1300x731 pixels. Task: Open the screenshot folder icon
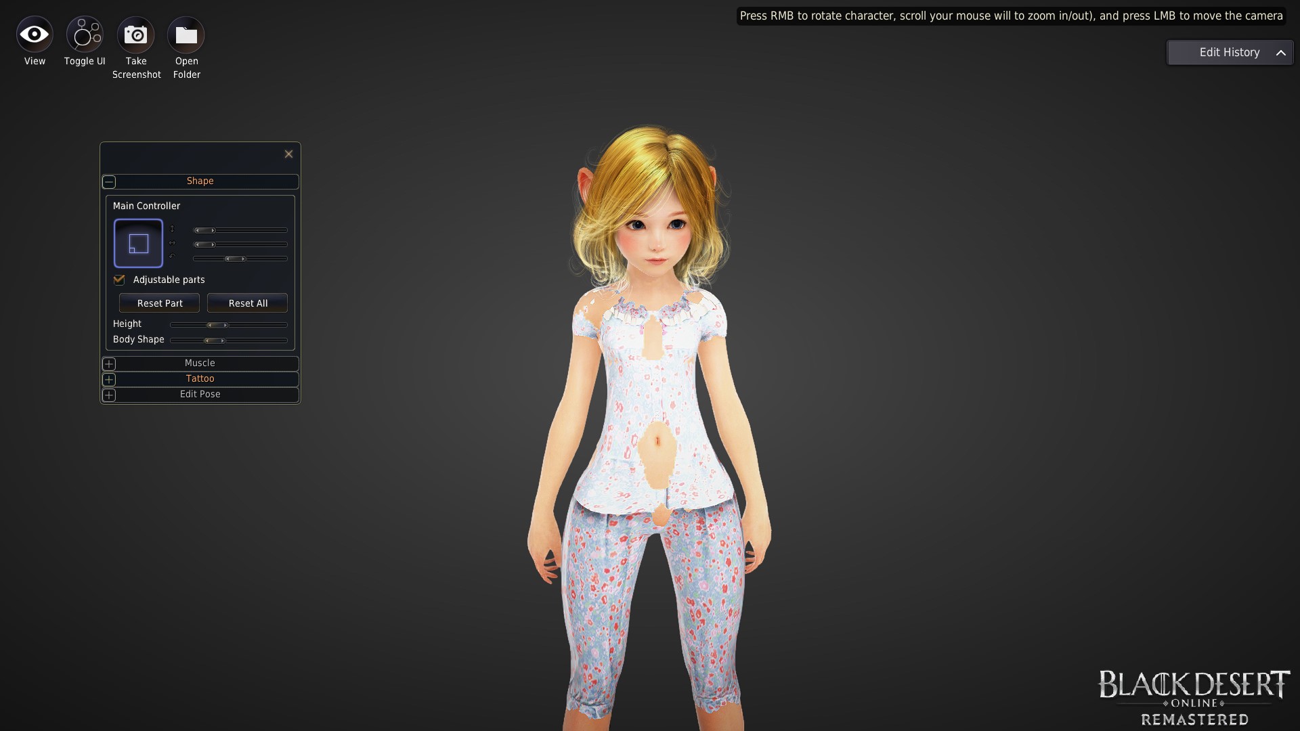[186, 35]
